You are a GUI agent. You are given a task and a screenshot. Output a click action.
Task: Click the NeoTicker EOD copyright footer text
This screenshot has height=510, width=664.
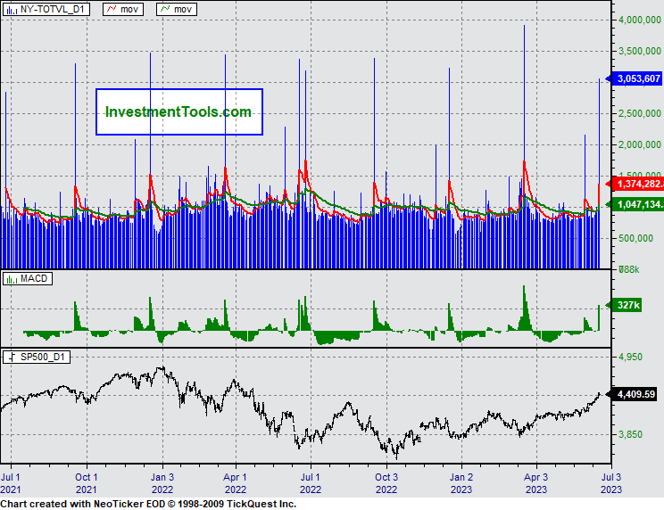point(148,504)
